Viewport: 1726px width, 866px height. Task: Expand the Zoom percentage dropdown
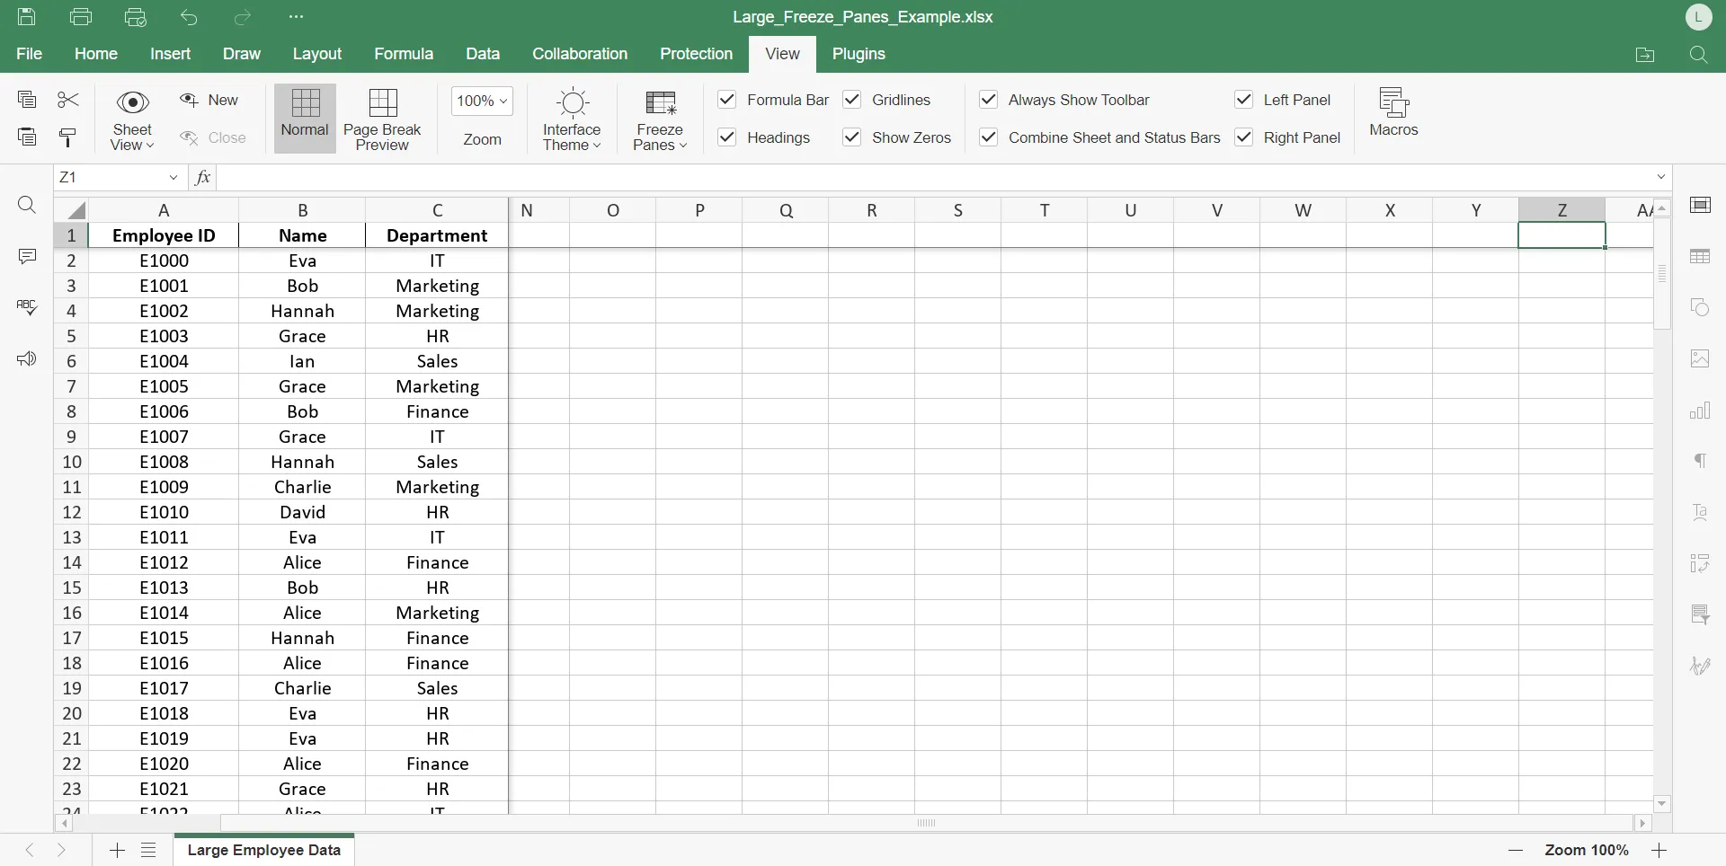point(482,101)
